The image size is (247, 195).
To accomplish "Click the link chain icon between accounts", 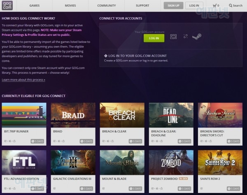I will [x=185, y=36].
